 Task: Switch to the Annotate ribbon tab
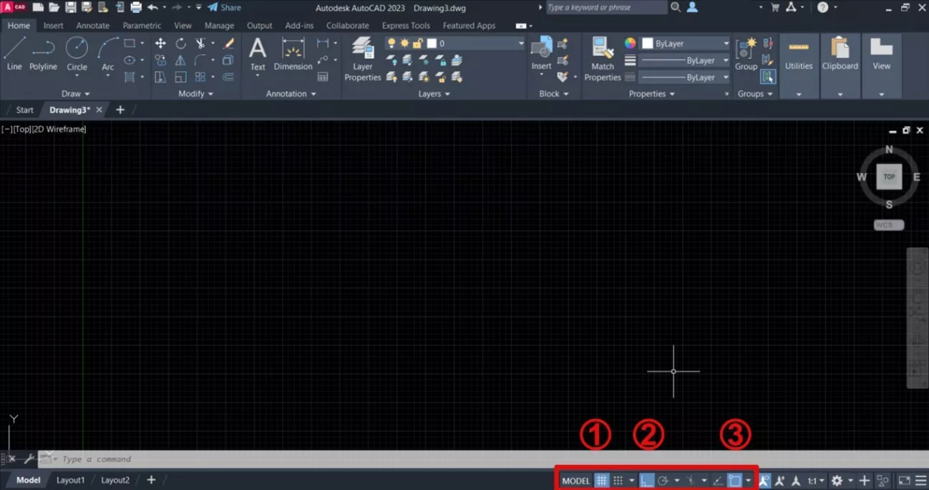[x=93, y=26]
